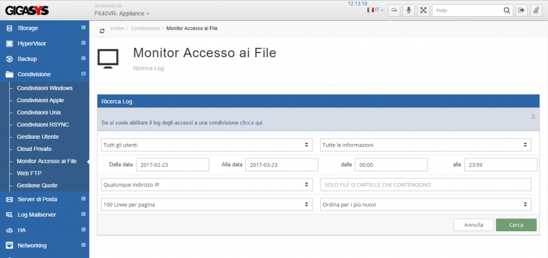Click the Networking icon in sidebar
Image resolution: width=548 pixels, height=258 pixels.
pos(10,245)
